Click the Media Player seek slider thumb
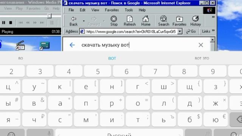The height and width of the screenshot is (136, 242). click(49, 16)
